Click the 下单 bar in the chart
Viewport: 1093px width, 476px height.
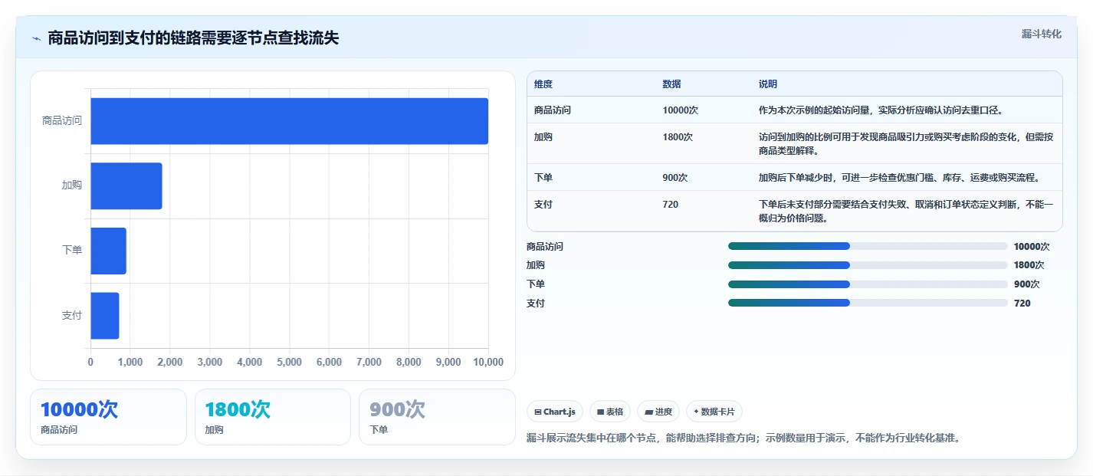pyautogui.click(x=109, y=251)
